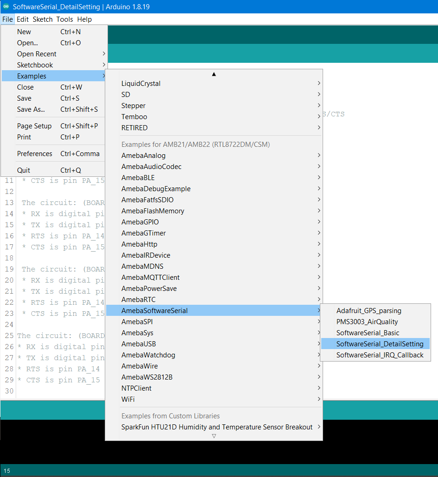438x477 pixels.
Task: Expand the Stepper examples submenu
Action: click(x=214, y=106)
